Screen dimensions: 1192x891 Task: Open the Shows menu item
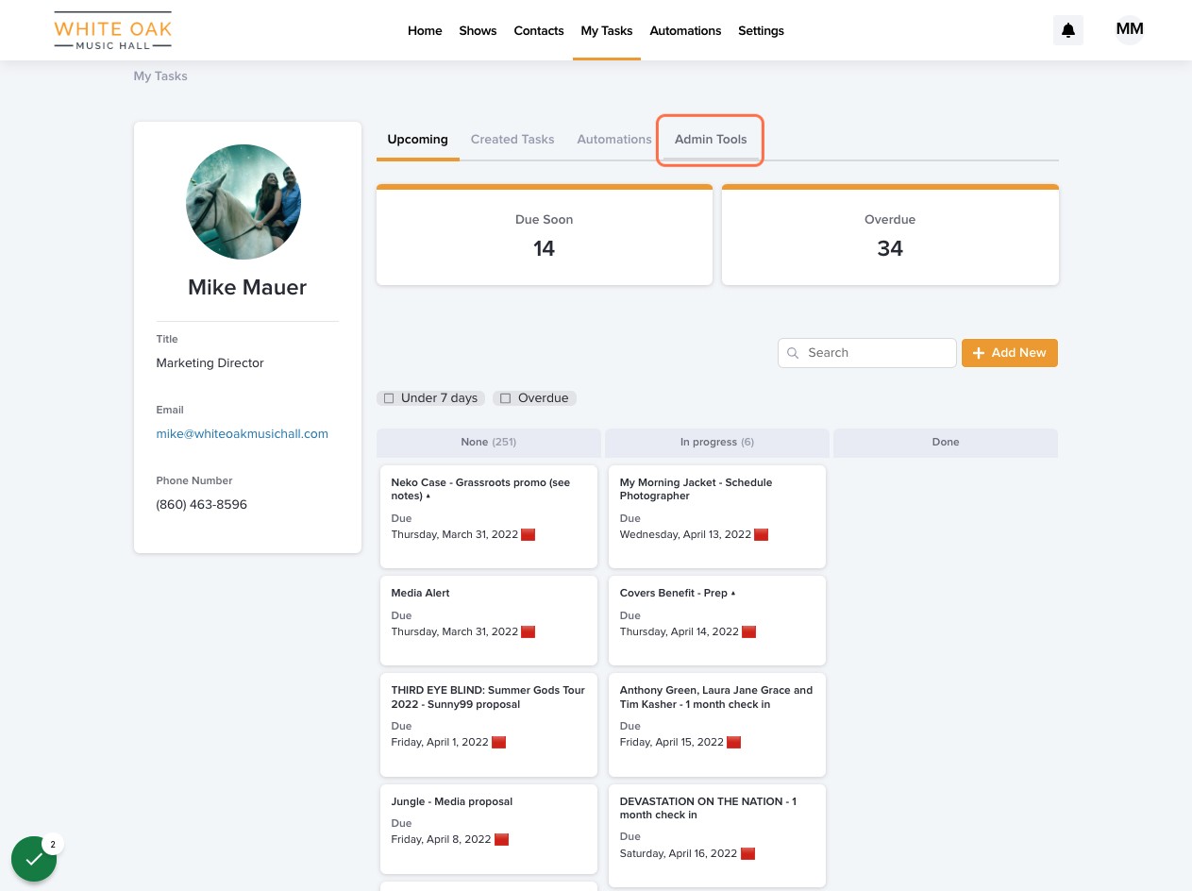tap(478, 30)
